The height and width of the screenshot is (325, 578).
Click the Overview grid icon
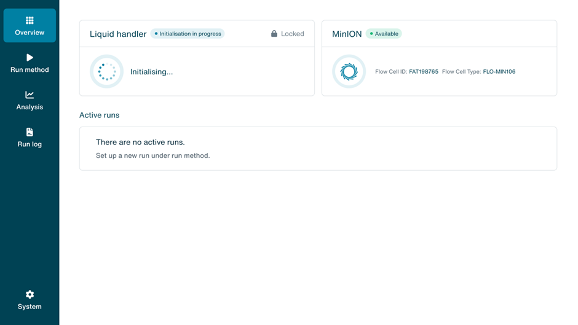pos(30,20)
